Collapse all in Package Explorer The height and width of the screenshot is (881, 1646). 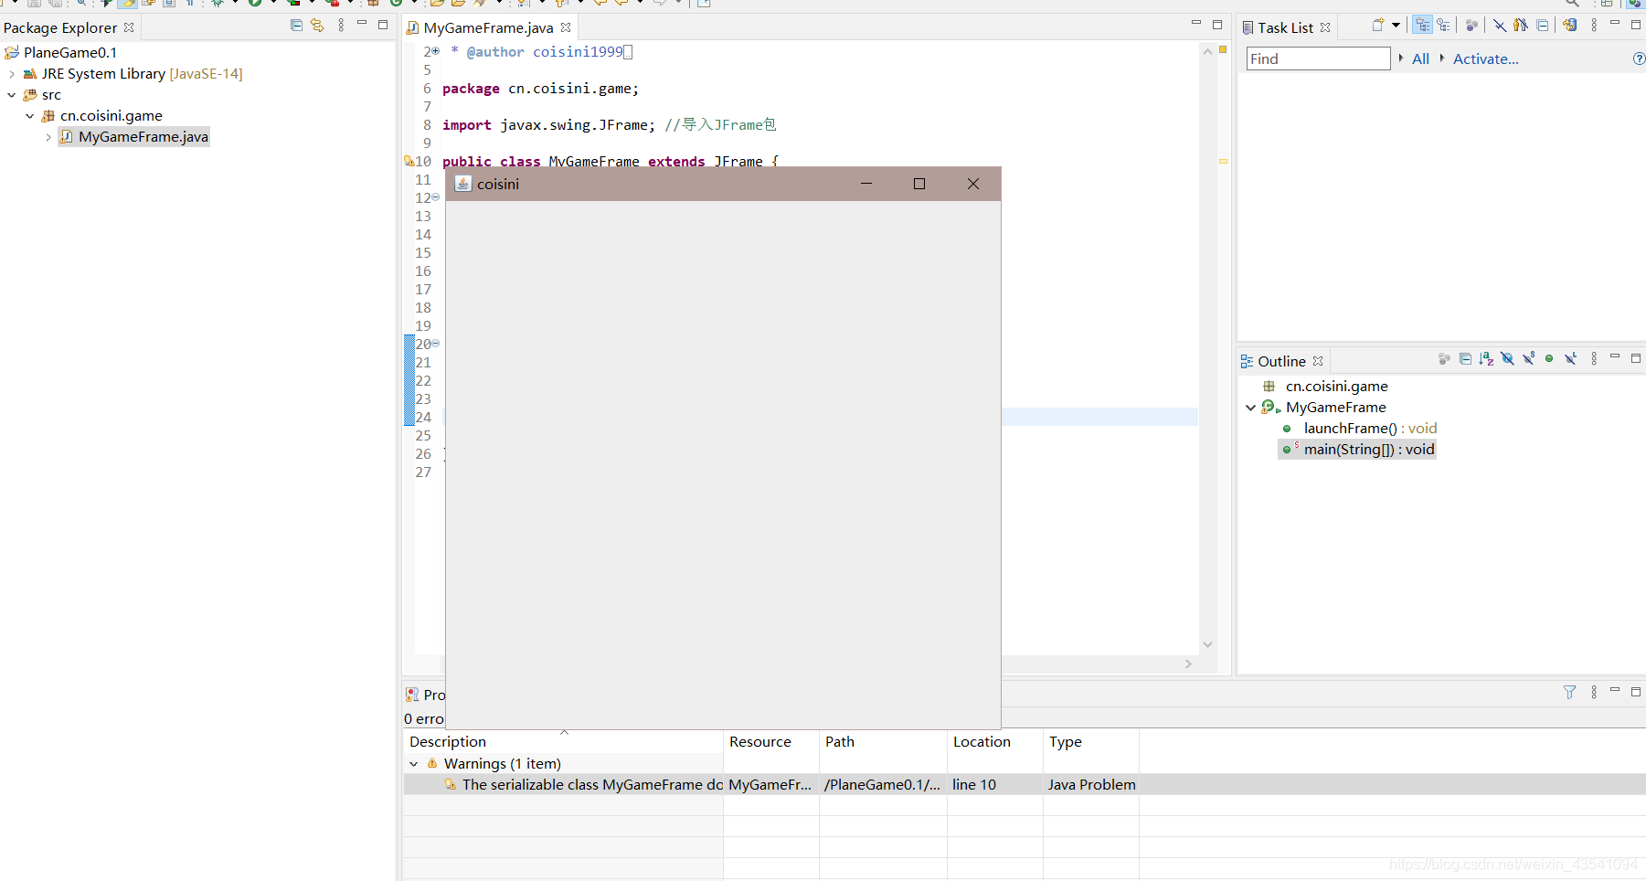pyautogui.click(x=296, y=26)
